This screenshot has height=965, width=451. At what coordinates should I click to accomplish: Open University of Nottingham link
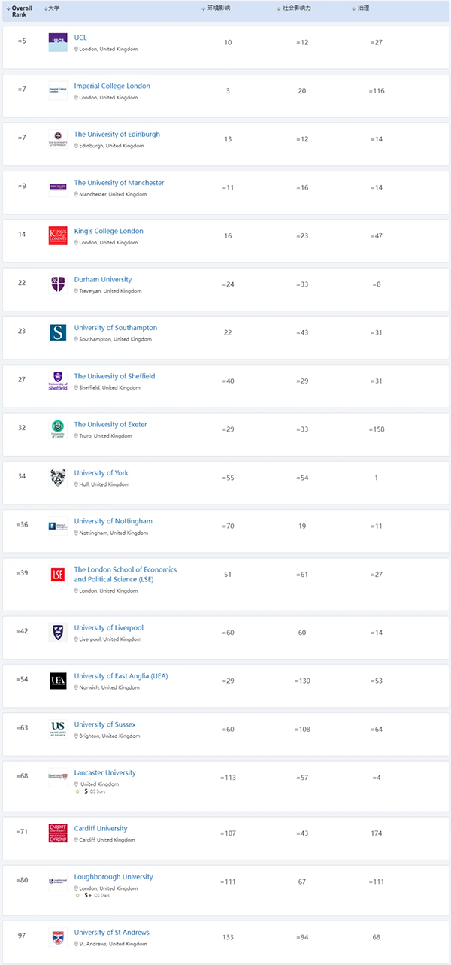click(x=113, y=521)
